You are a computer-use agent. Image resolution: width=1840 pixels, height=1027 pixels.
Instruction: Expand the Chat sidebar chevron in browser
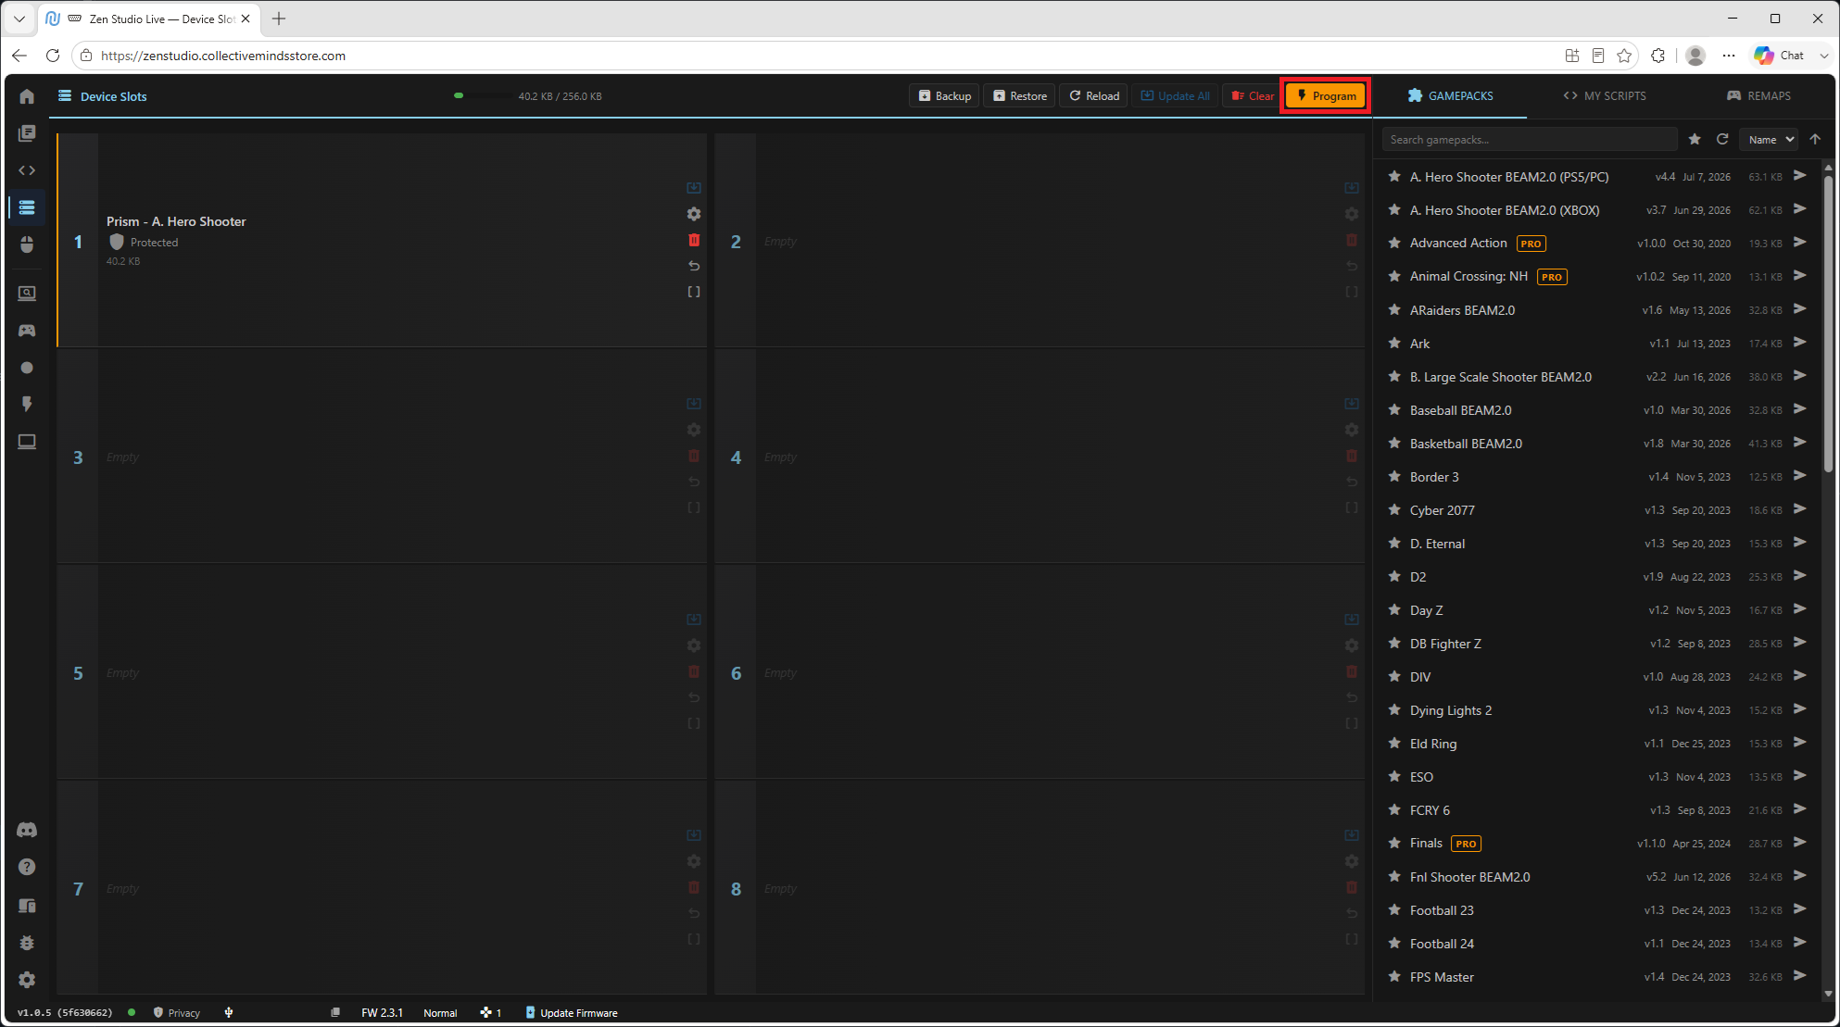tap(1823, 56)
